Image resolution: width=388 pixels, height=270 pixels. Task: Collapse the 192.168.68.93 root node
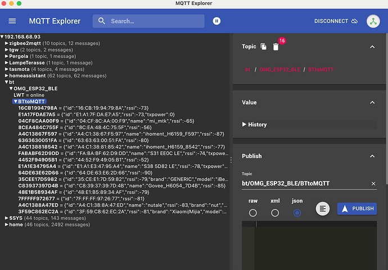click(2, 37)
